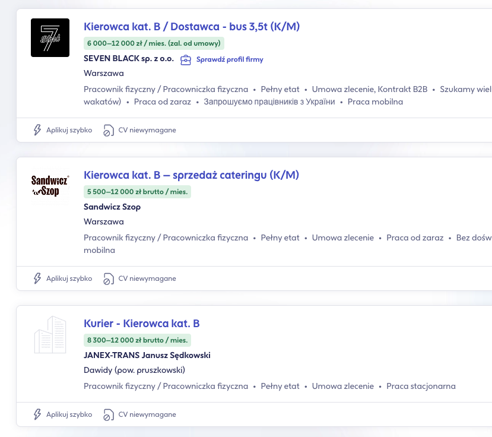The width and height of the screenshot is (492, 437).
Task: Click lightning icon in Sandwicz Szop offer
Action: point(37,278)
